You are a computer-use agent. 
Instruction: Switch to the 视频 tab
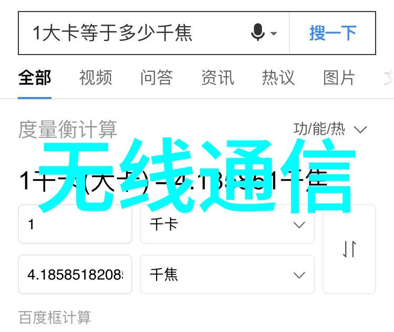click(x=96, y=78)
